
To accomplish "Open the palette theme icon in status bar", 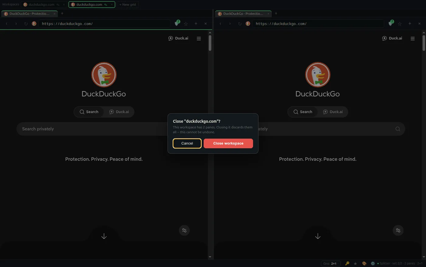I will (x=364, y=263).
